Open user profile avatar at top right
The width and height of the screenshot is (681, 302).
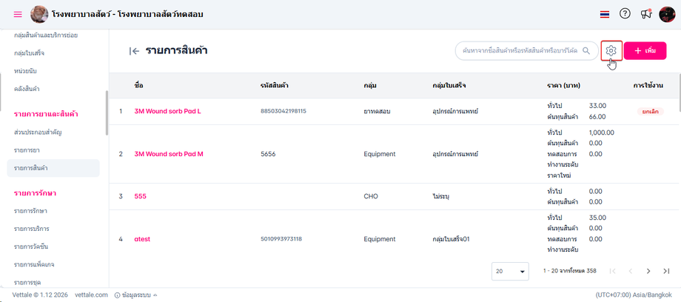coord(667,14)
